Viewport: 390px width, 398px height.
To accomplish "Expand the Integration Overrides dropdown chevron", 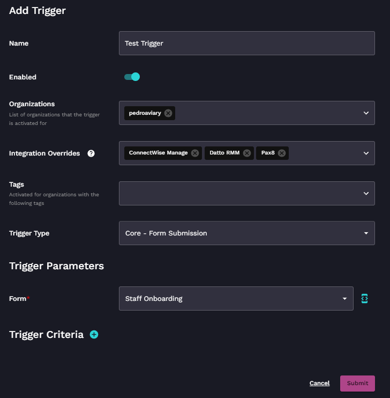I will 366,153.
